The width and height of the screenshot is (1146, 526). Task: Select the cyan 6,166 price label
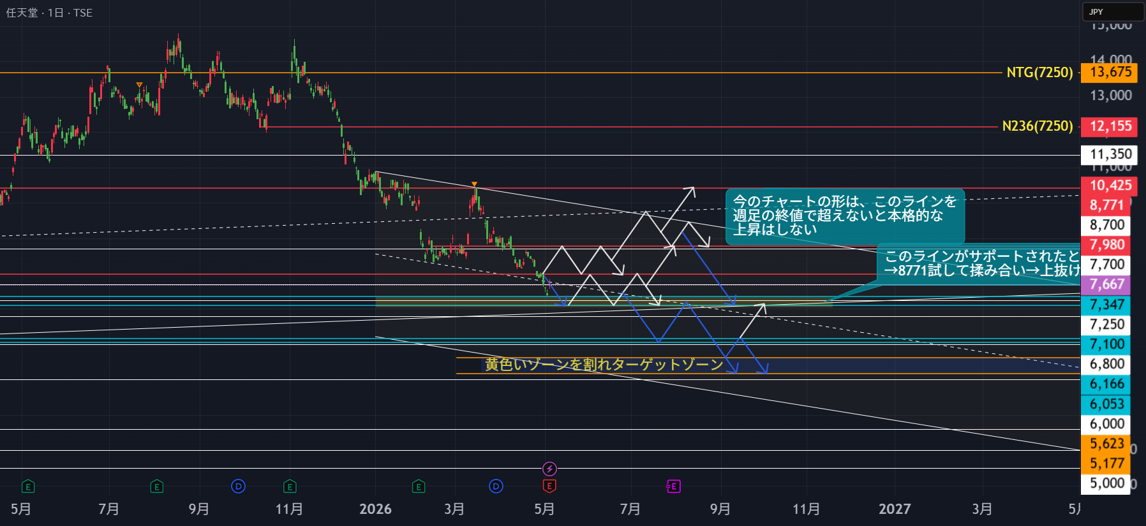[1106, 384]
